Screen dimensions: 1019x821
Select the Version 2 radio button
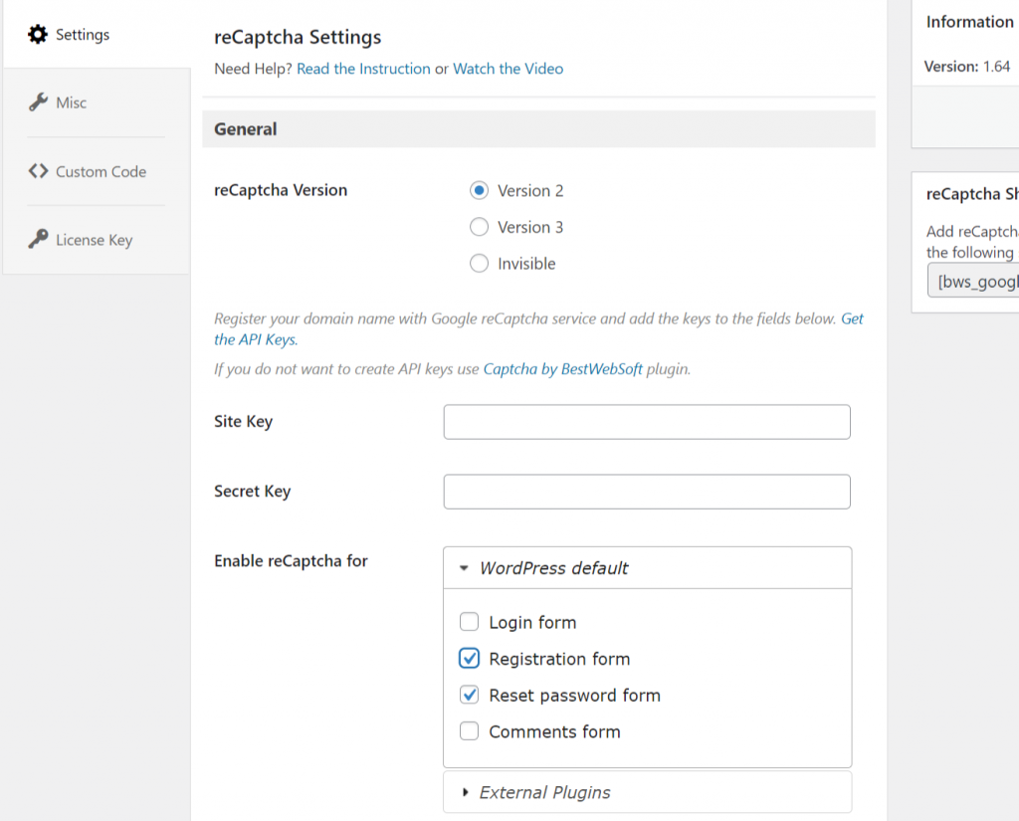click(x=479, y=190)
